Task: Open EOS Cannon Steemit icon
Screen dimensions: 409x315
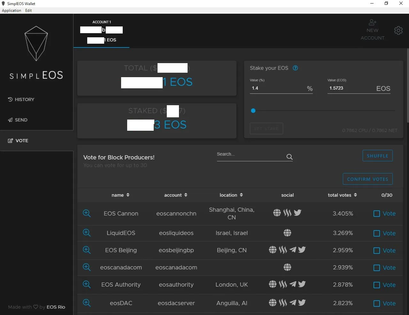Action: click(x=287, y=213)
